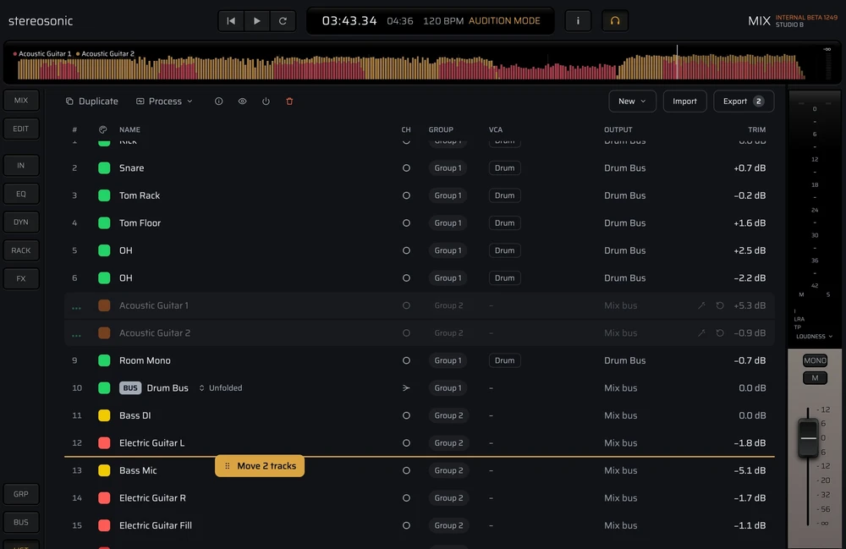Skip back to start of song

[231, 21]
